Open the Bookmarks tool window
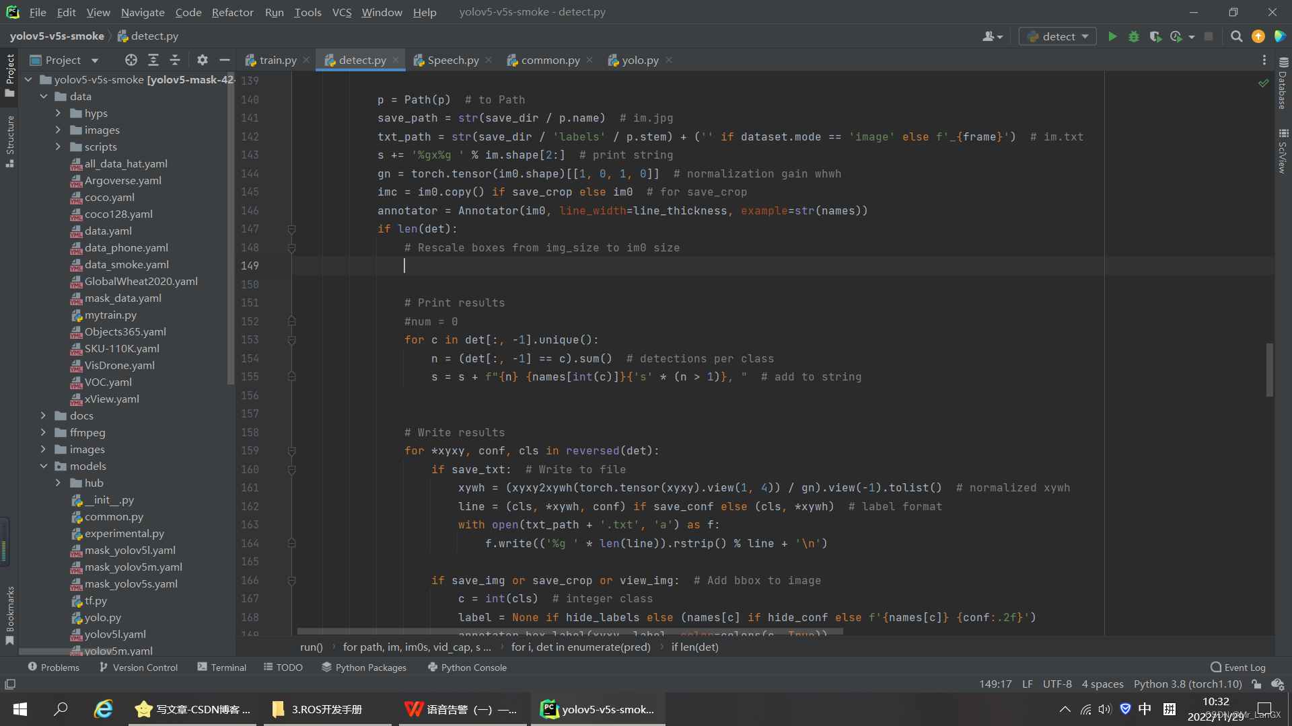1292x726 pixels. pos(9,615)
